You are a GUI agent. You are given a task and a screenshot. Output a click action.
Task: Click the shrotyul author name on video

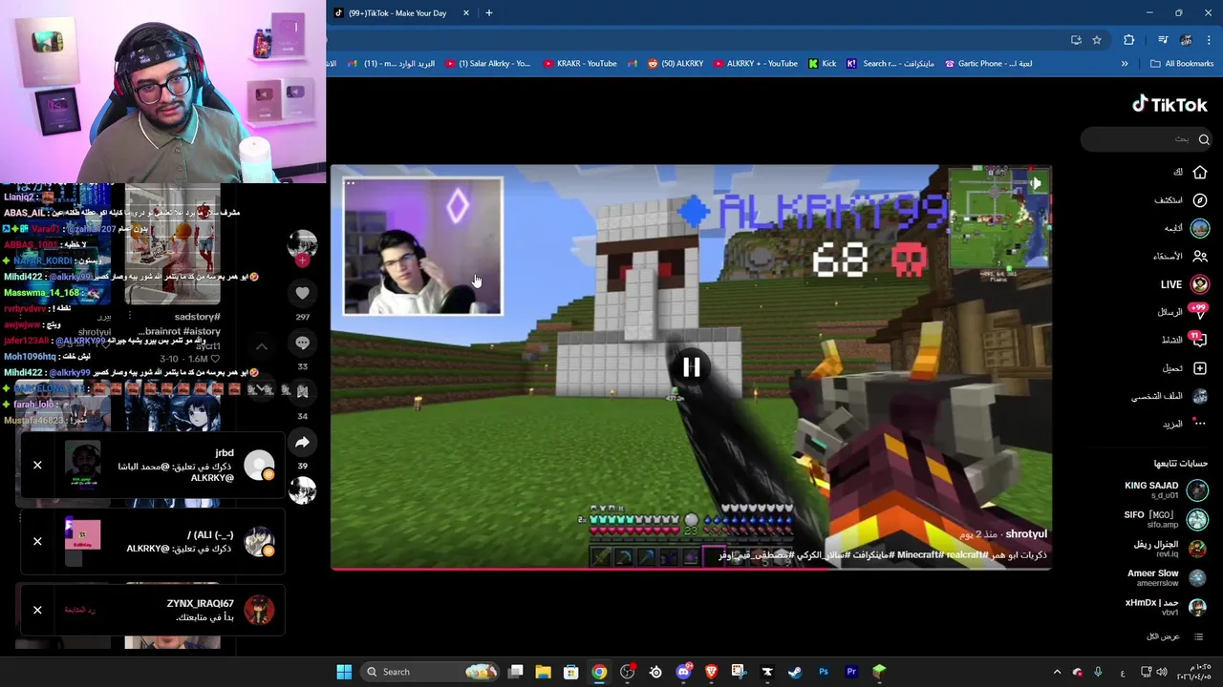click(x=1026, y=534)
